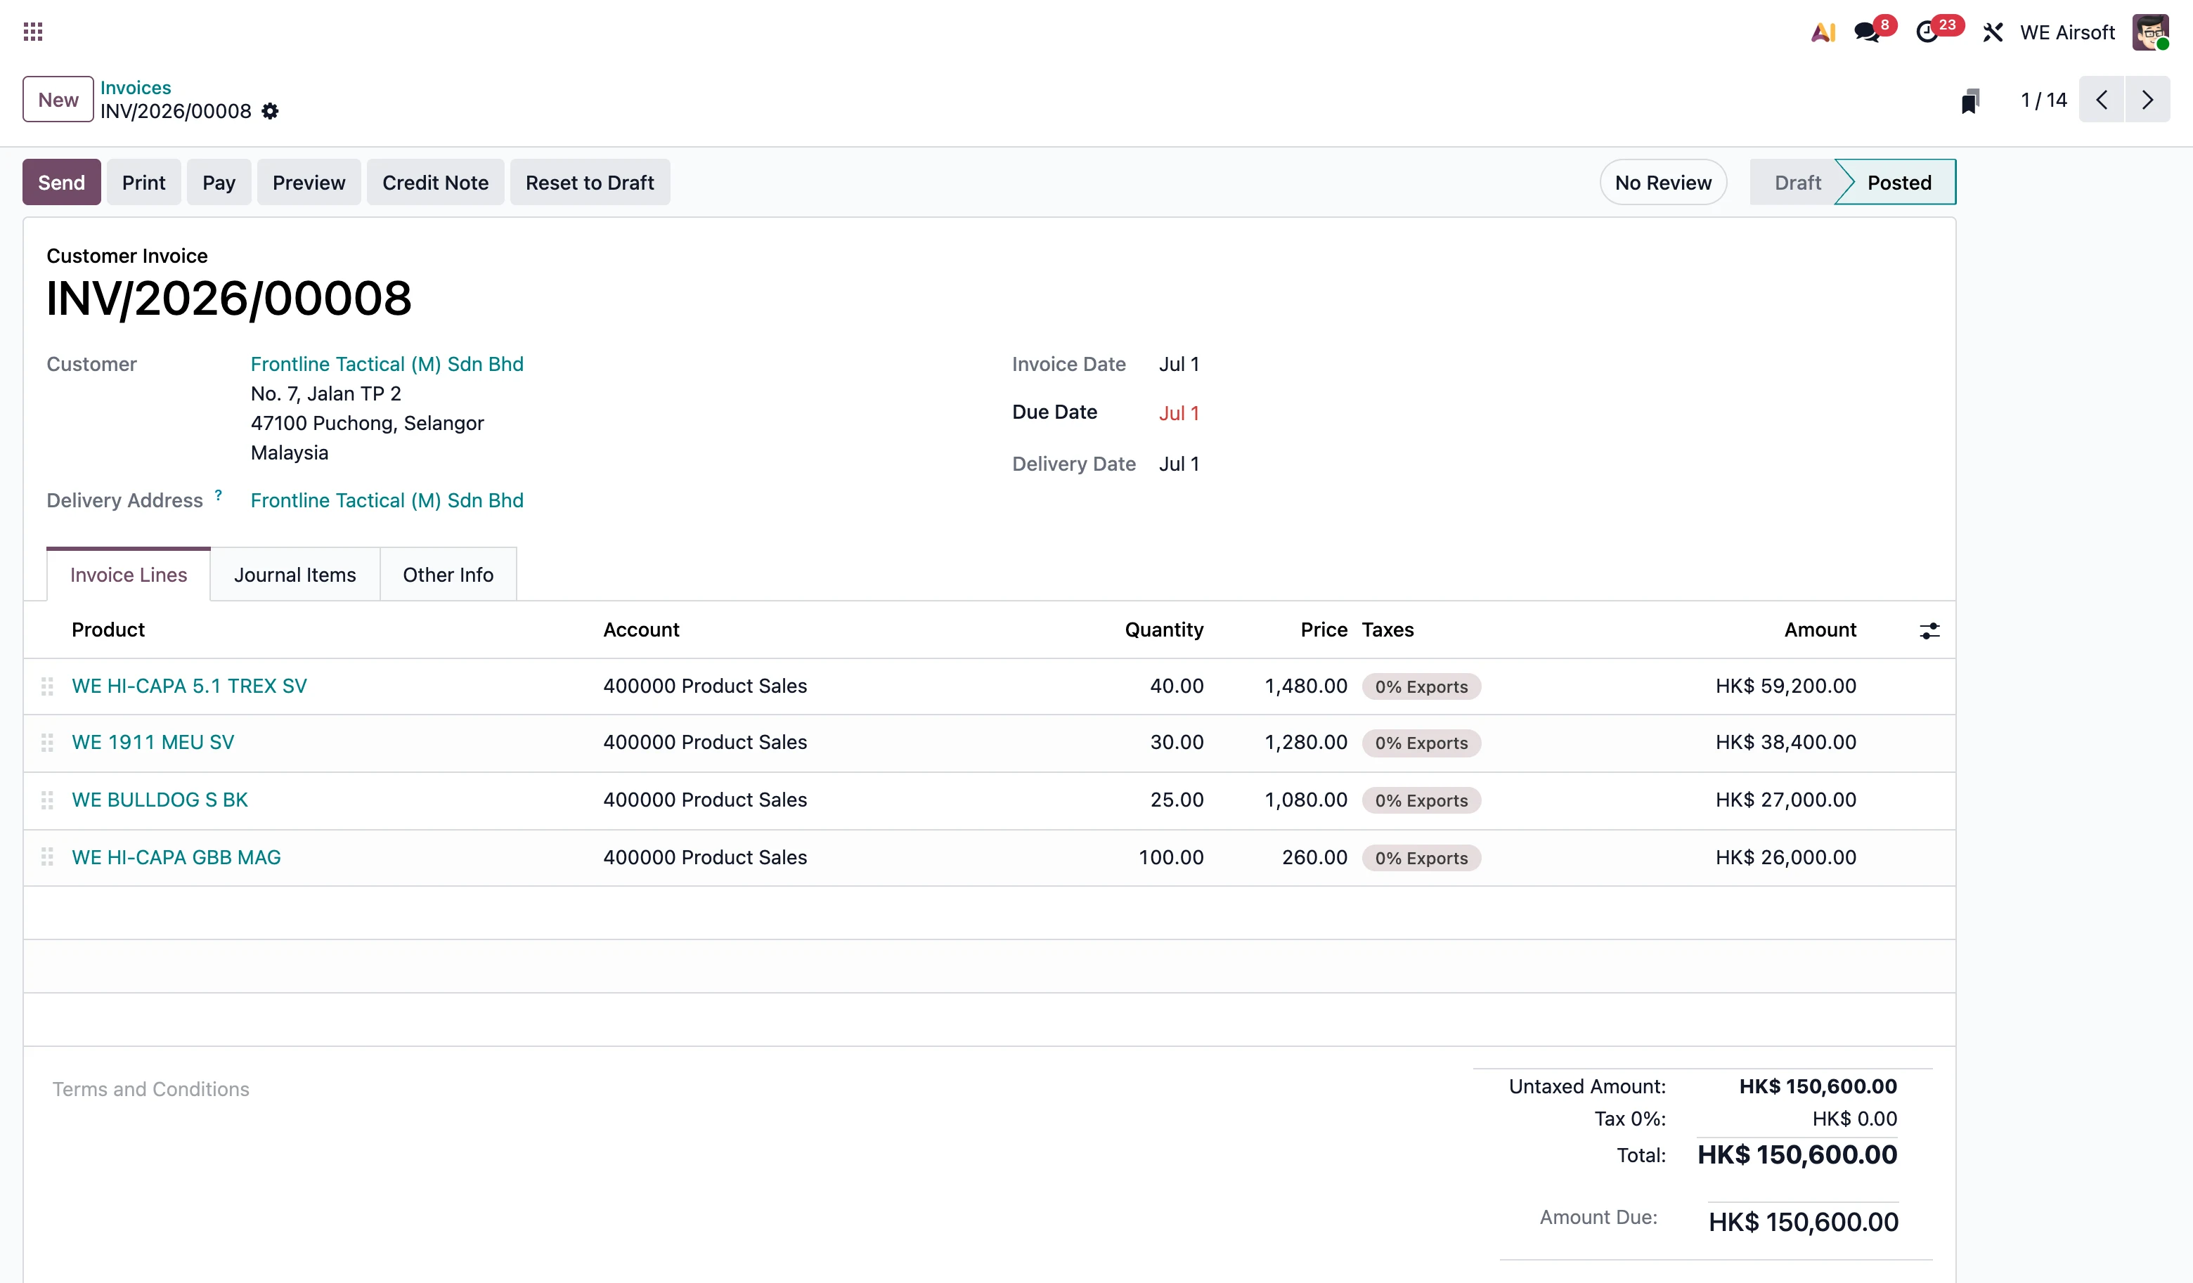
Task: Go to the previous invoice record
Action: (2102, 99)
